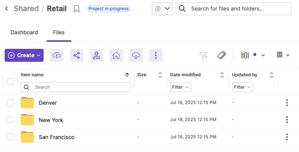
Task: Click the user approval icon
Action: tap(97, 55)
